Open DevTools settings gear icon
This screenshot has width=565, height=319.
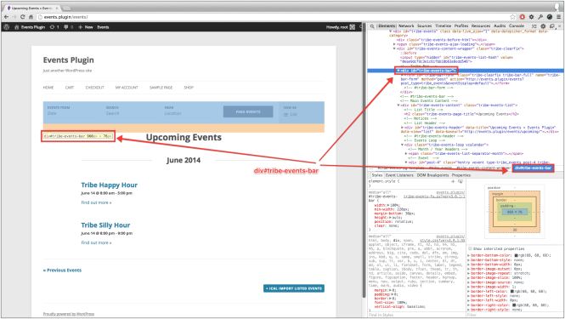click(x=543, y=26)
